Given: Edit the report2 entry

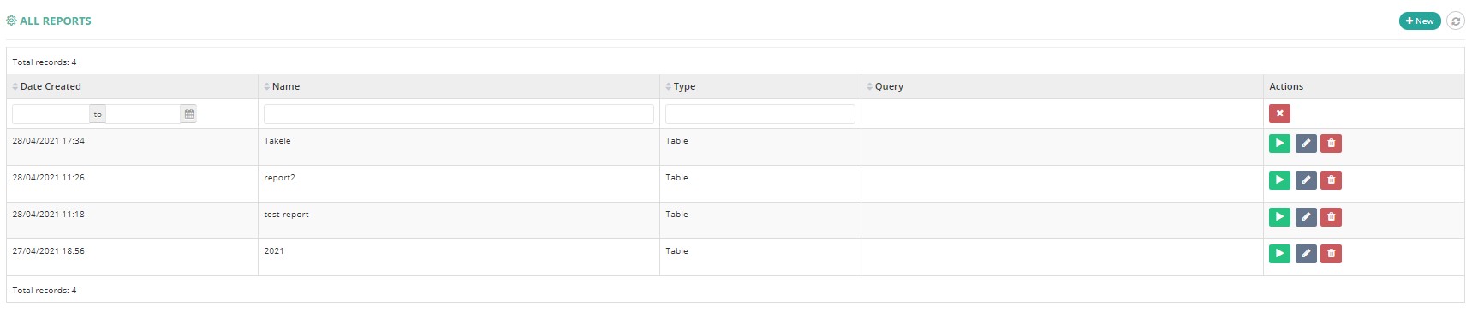Looking at the screenshot, I should coord(1306,180).
